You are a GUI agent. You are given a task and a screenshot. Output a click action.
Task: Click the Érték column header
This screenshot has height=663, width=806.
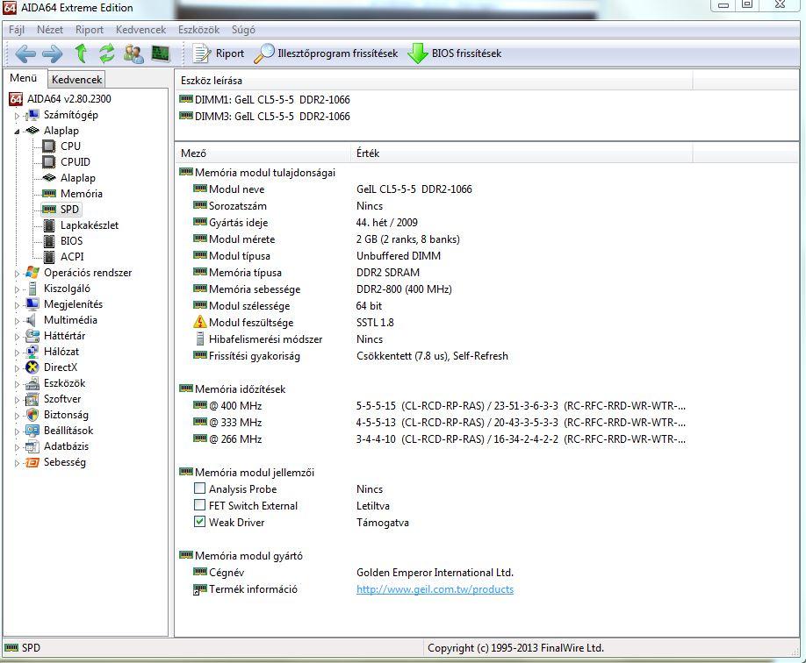click(x=522, y=153)
